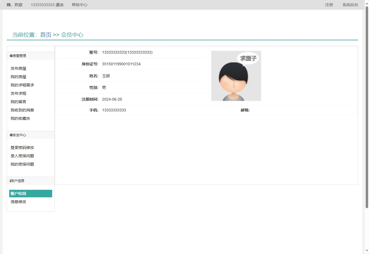View 我的求租需求 rental requests
Image resolution: width=369 pixels, height=254 pixels.
pos(21,85)
